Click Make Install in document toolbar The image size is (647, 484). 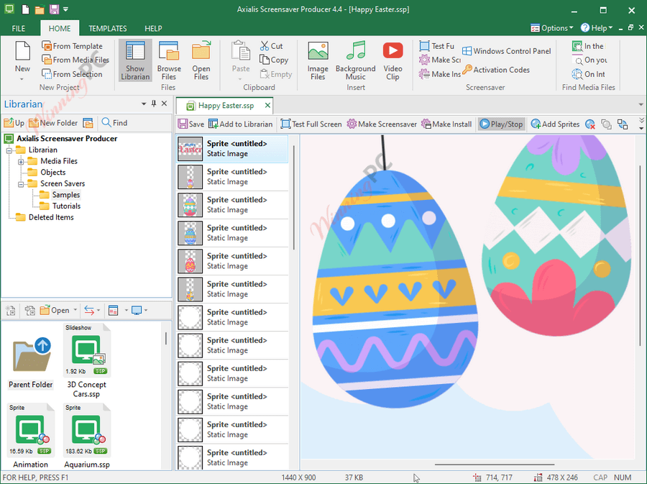click(x=446, y=124)
